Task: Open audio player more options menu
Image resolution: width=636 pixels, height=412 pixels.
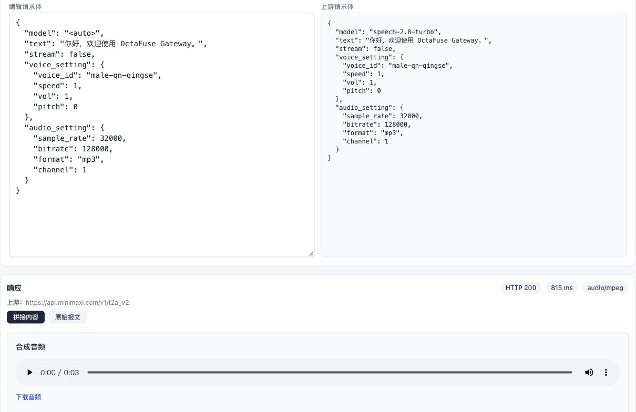Action: pyautogui.click(x=606, y=373)
